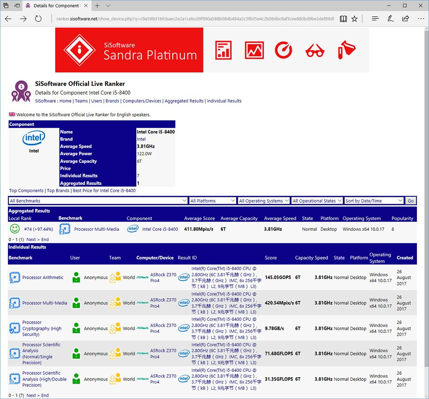Open the All Platforms dropdown
Image resolution: width=429 pixels, height=399 pixels.
(x=213, y=201)
